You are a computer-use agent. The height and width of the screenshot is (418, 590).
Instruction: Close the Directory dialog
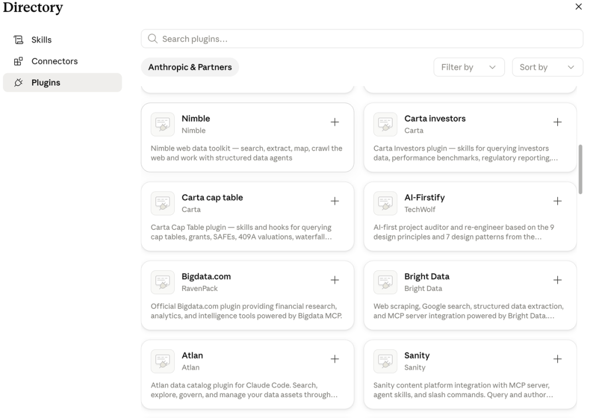579,7
